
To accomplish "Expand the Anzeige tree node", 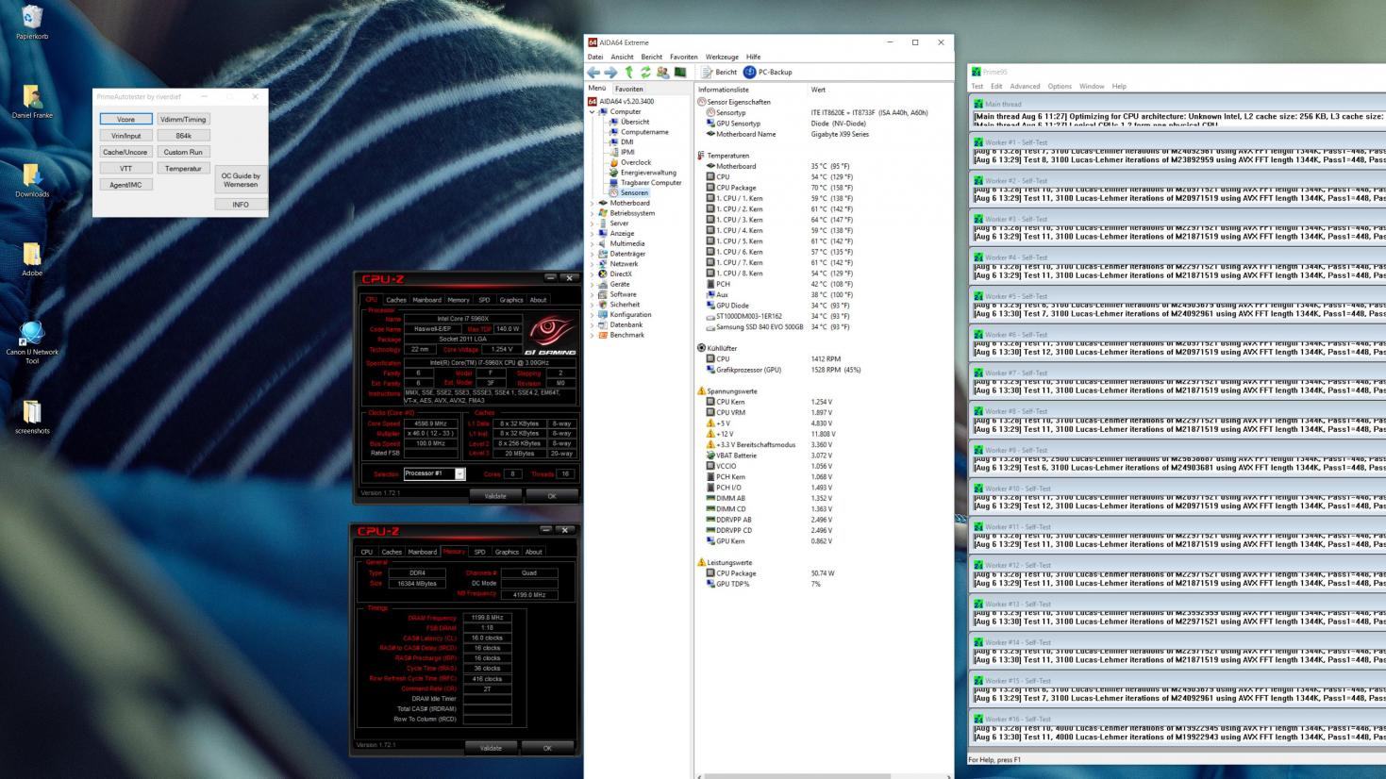I will point(593,233).
